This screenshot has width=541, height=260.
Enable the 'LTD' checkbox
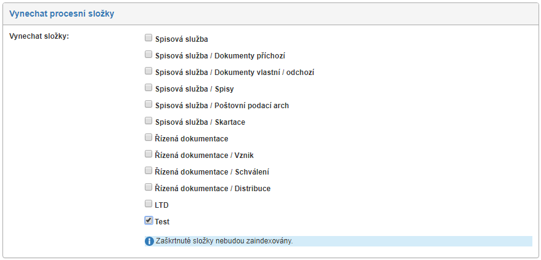[x=148, y=204]
